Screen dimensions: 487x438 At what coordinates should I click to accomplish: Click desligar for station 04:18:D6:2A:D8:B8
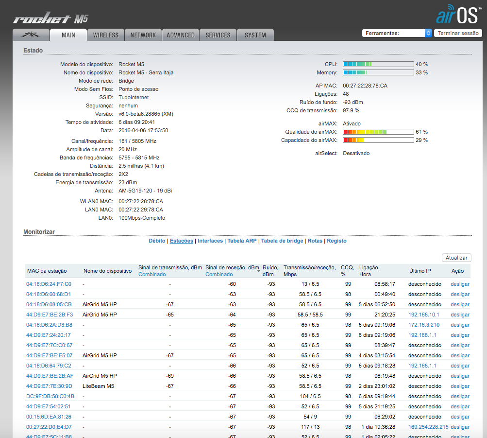tap(460, 325)
